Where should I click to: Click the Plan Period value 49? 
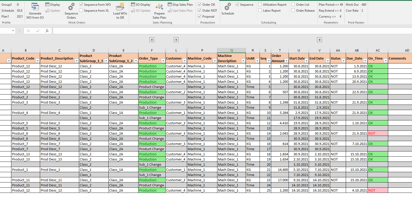tap(341, 5)
